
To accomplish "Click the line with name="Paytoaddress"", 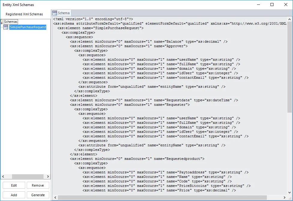I will click(x=165, y=172).
